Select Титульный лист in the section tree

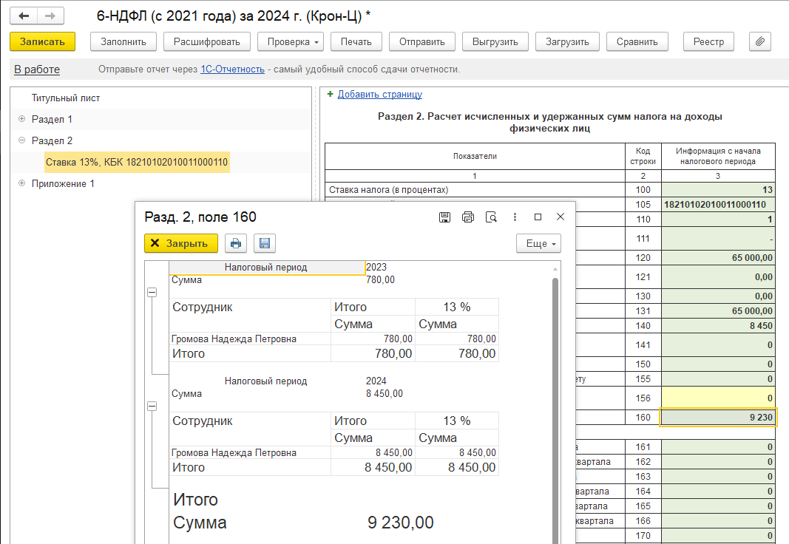coord(65,98)
